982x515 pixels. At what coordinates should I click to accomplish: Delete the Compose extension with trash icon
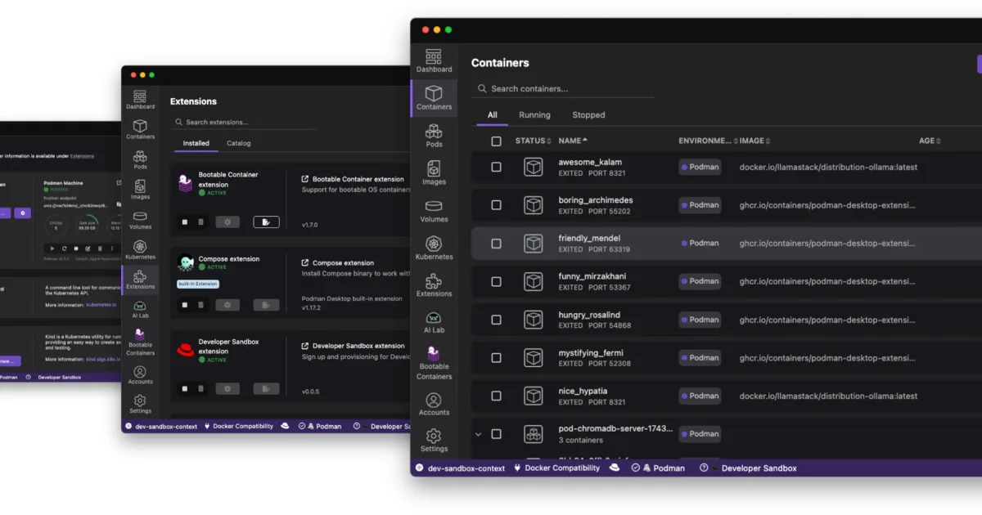tap(201, 305)
